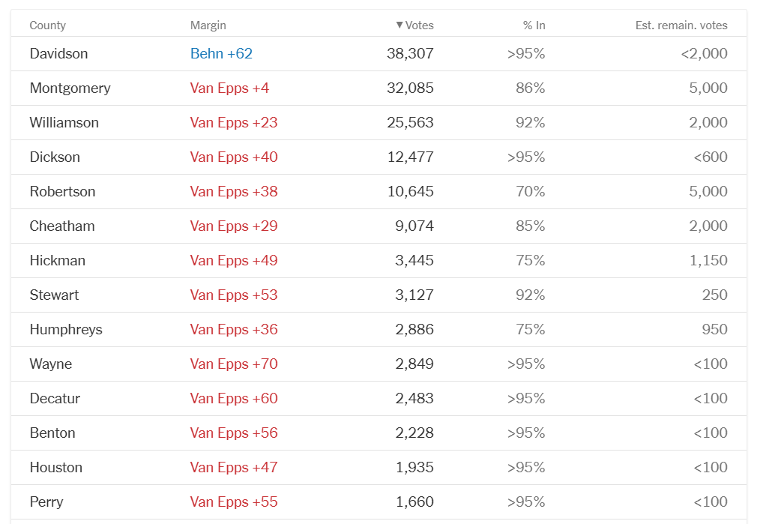Viewport: 775px width, 524px height.
Task: Click the Perry county row
Action: [379, 502]
